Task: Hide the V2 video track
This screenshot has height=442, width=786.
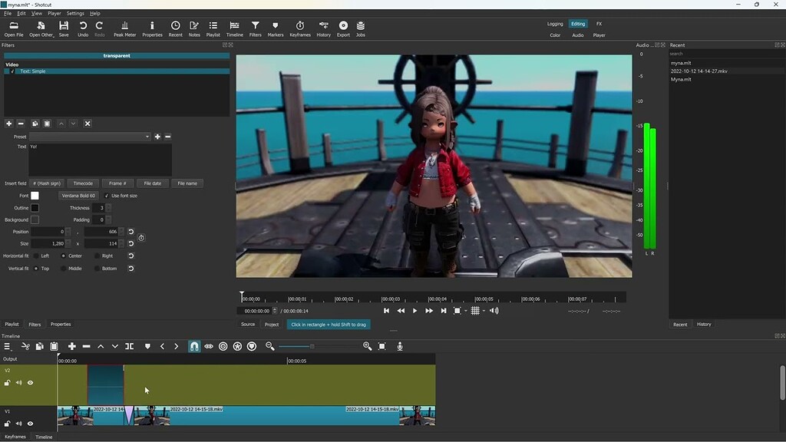Action: coord(29,382)
